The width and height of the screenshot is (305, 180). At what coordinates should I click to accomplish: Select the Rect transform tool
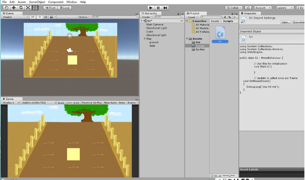(x=35, y=8)
